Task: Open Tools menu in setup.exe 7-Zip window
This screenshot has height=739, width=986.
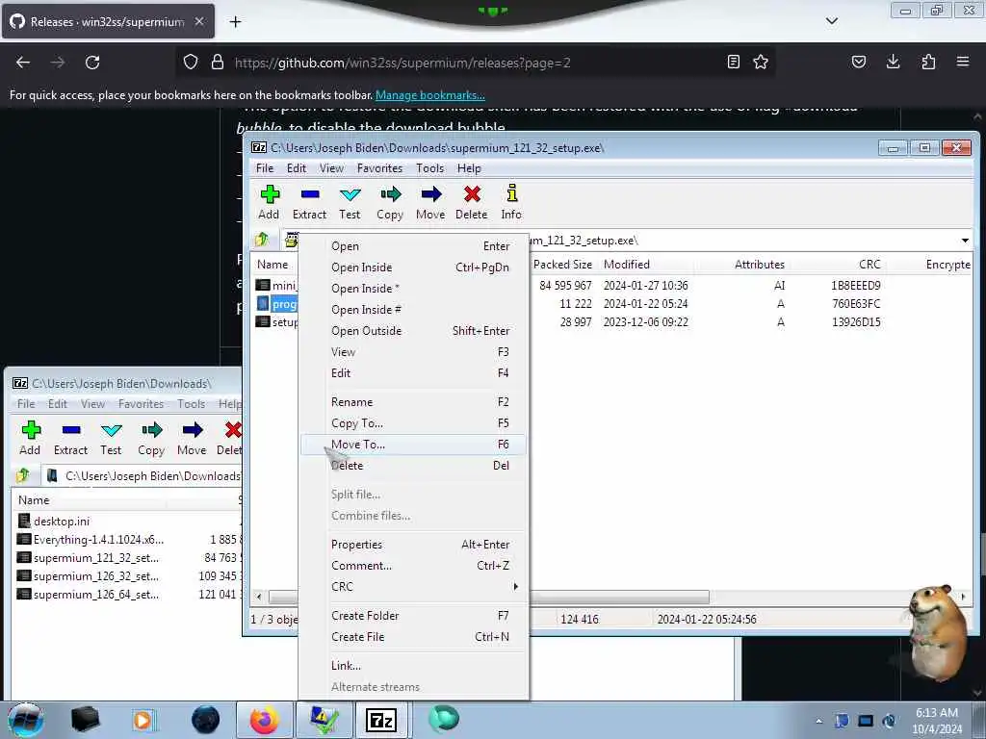Action: (x=430, y=168)
